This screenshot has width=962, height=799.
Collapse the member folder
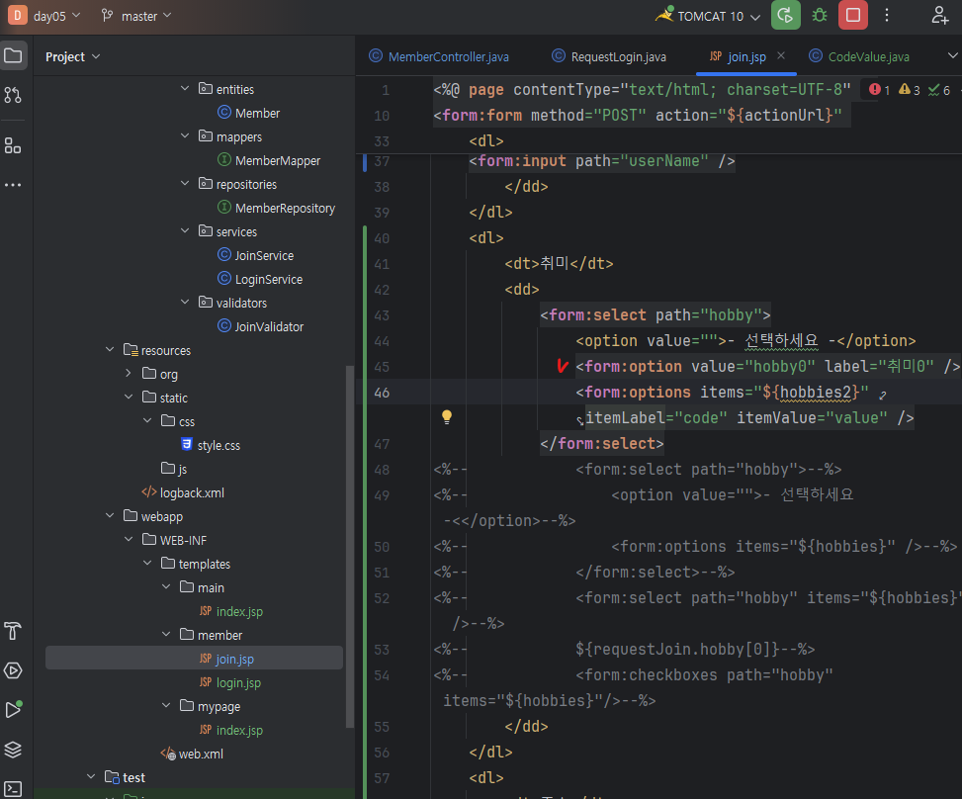click(166, 634)
